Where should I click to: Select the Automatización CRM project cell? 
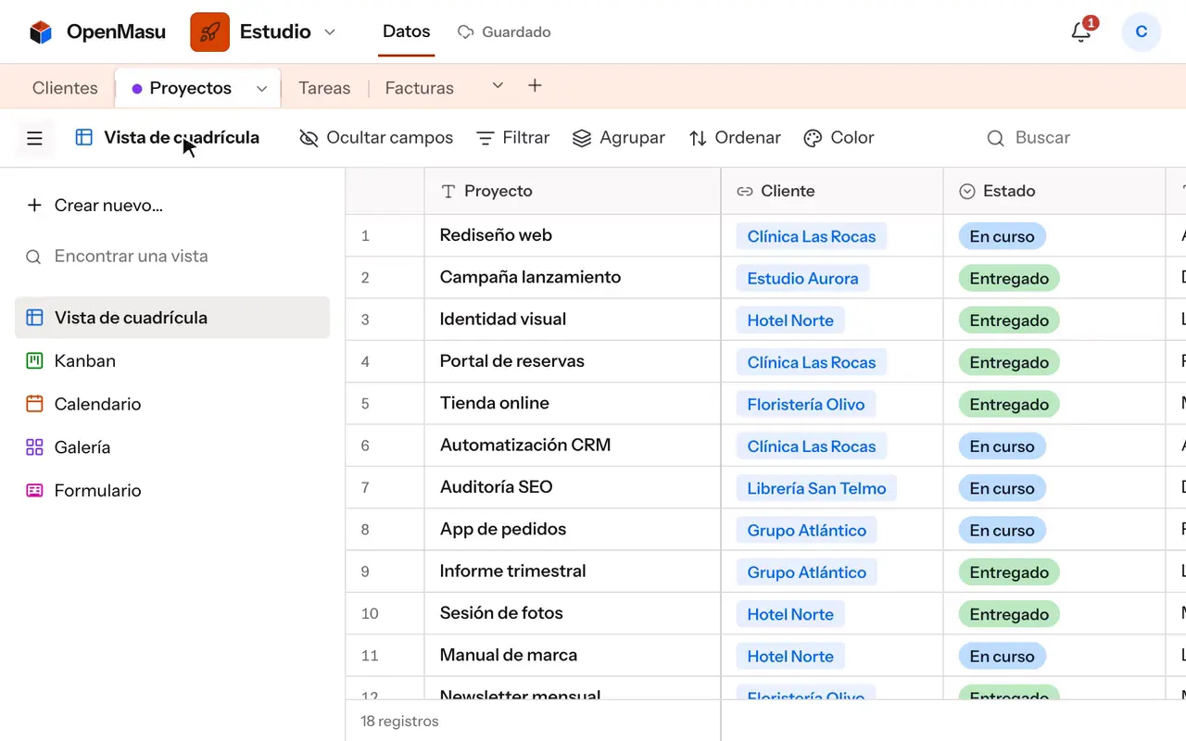pyautogui.click(x=573, y=446)
